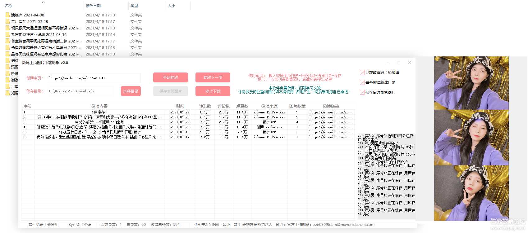
Task: Toggle 只获取有图片的微博 checkbox
Action: click(x=362, y=73)
